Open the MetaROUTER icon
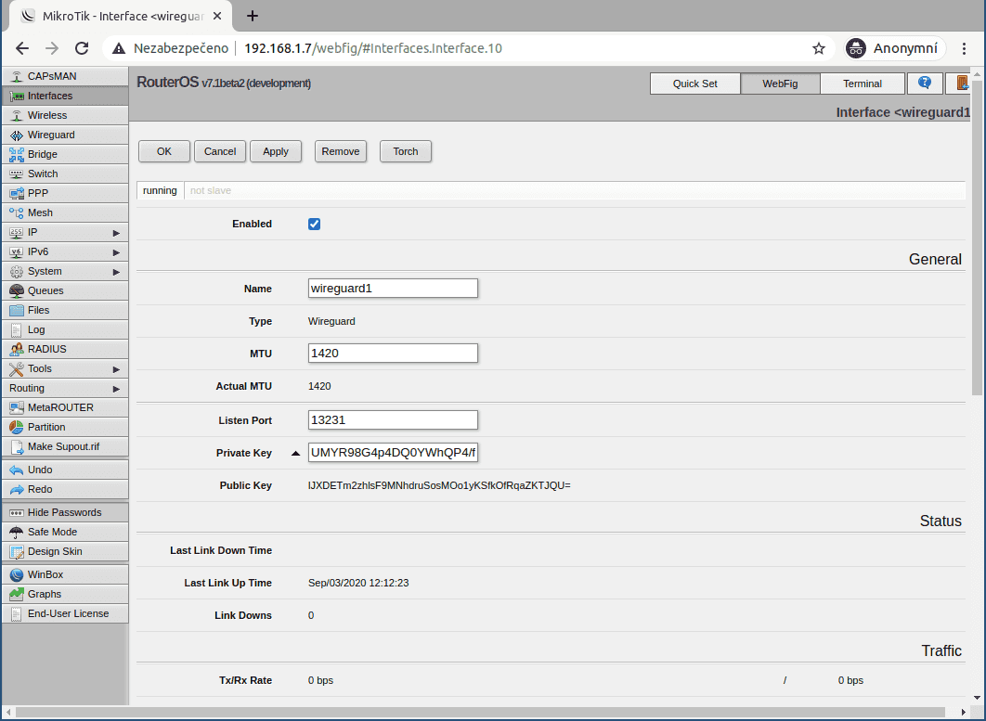Image resolution: width=986 pixels, height=721 pixels. coord(17,407)
